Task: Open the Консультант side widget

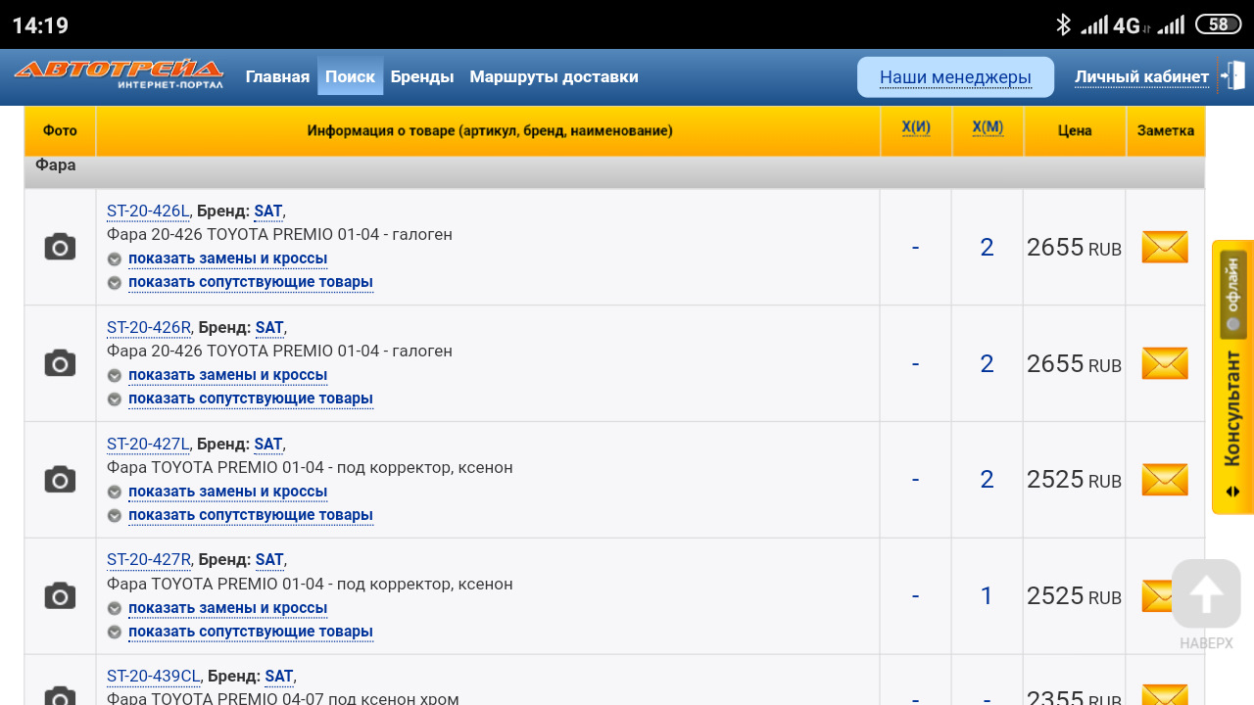Action: tap(1232, 377)
